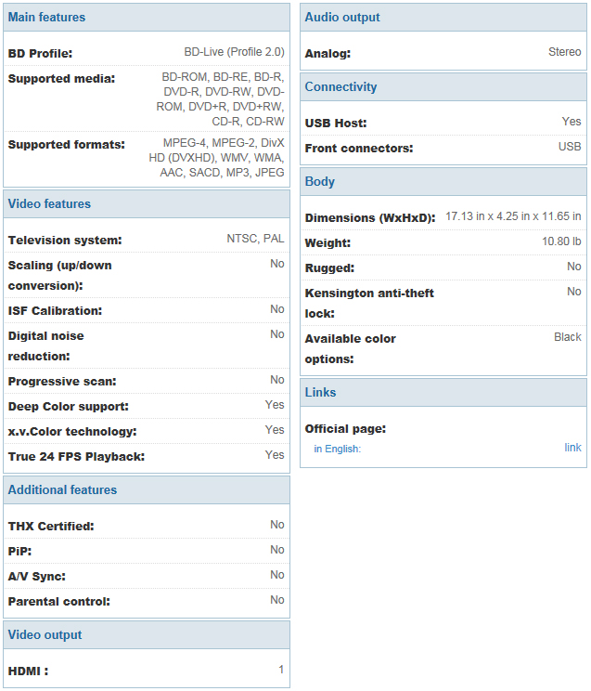Click the Links section header
This screenshot has height=691, width=591.
point(443,393)
